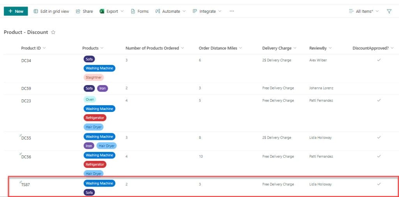Click DiscountApproved checkmark for DC56
The height and width of the screenshot is (197, 399).
(x=379, y=156)
